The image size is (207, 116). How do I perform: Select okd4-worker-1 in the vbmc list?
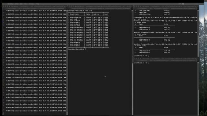click(x=75, y=44)
